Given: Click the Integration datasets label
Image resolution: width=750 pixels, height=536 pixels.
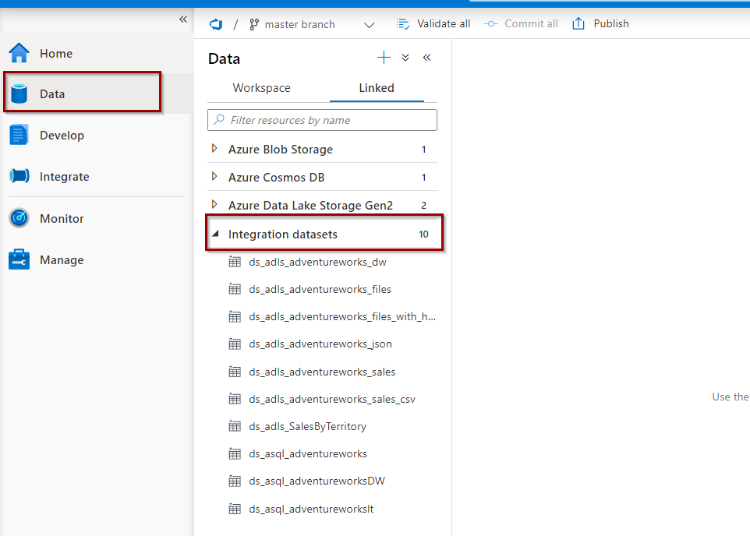Looking at the screenshot, I should click(x=283, y=235).
